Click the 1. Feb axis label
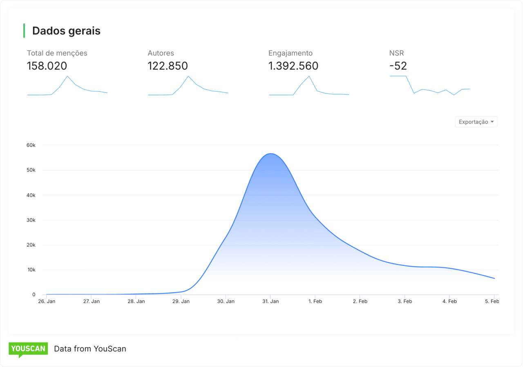 (x=315, y=302)
